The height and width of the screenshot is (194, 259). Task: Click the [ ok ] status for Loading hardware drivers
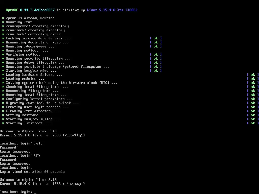point(253,75)
